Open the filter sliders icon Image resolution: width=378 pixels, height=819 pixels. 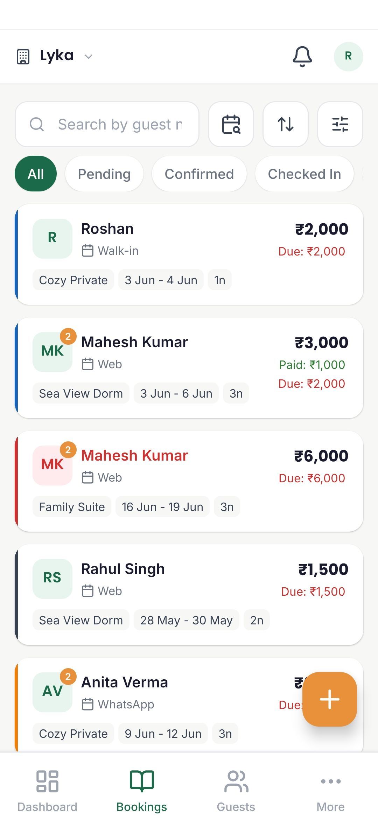click(x=340, y=124)
